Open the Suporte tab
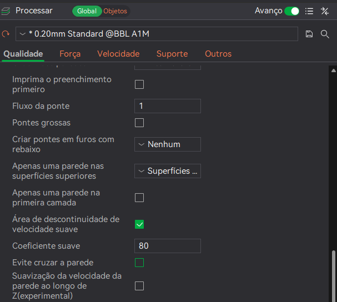The width and height of the screenshot is (337, 302). coord(172,54)
